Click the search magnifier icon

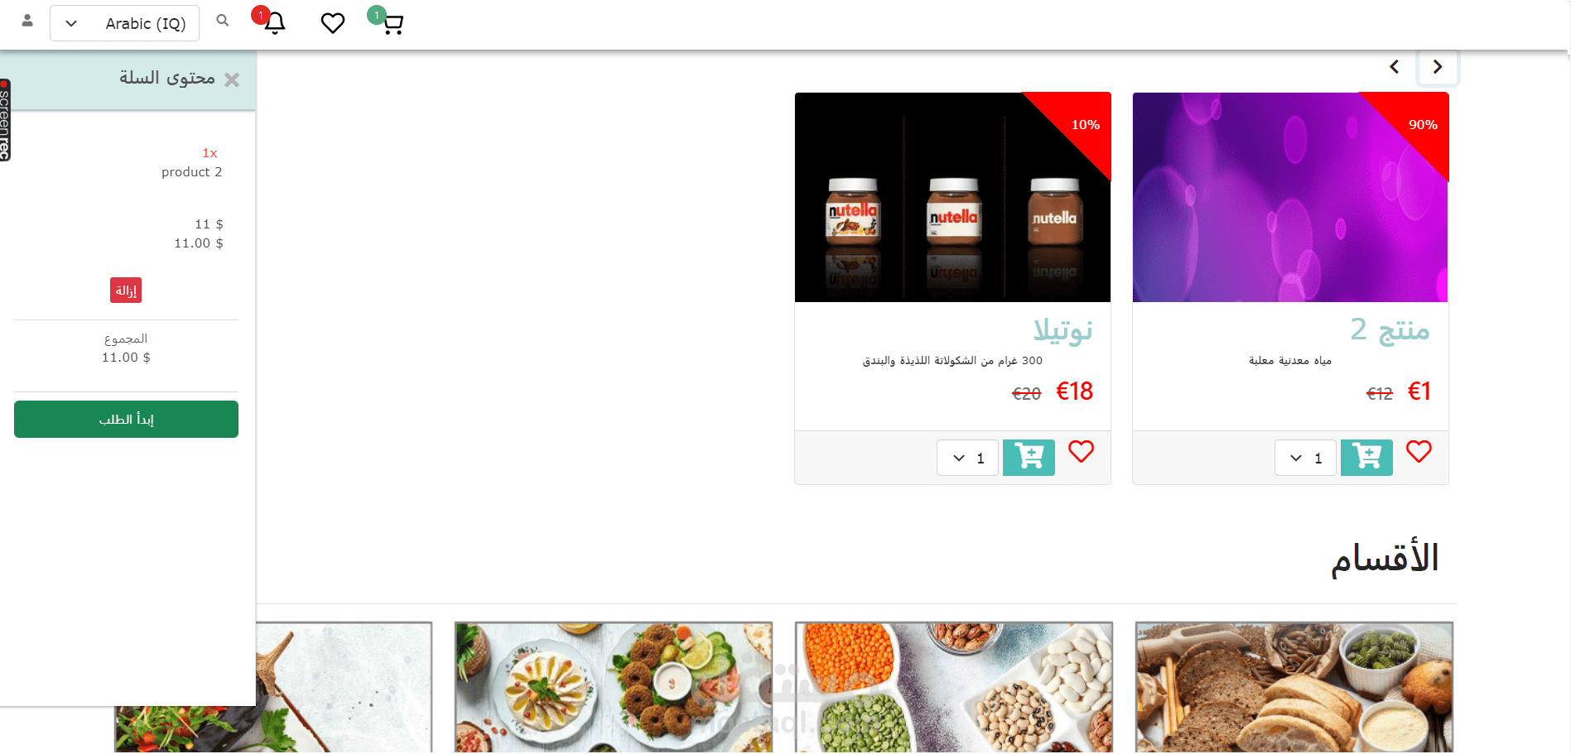tap(223, 21)
